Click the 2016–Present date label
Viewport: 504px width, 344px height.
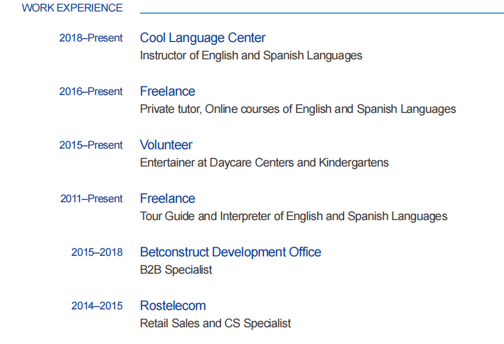click(91, 92)
